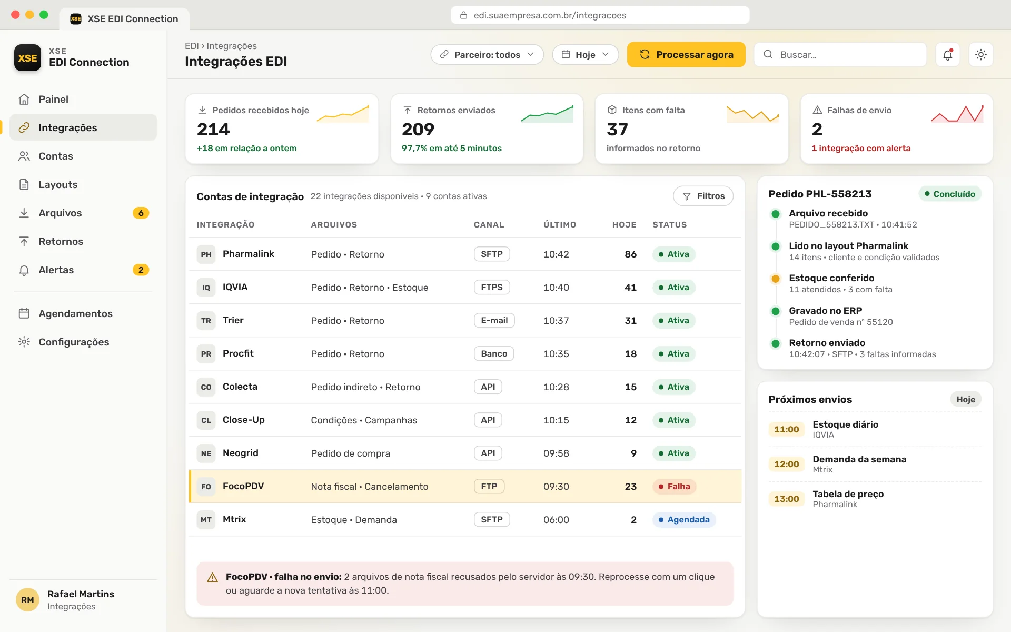Click the search magnifier icon
This screenshot has height=632, width=1011.
768,54
